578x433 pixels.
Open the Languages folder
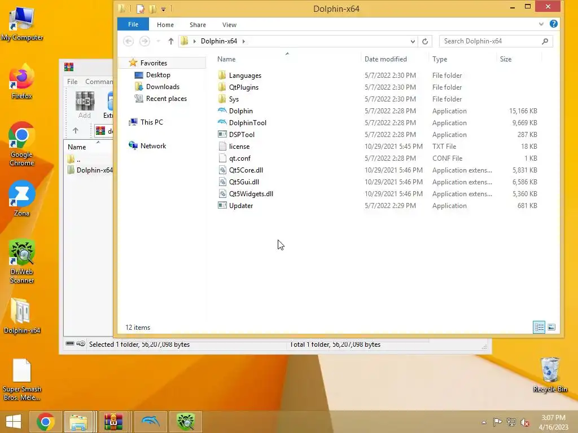(245, 76)
